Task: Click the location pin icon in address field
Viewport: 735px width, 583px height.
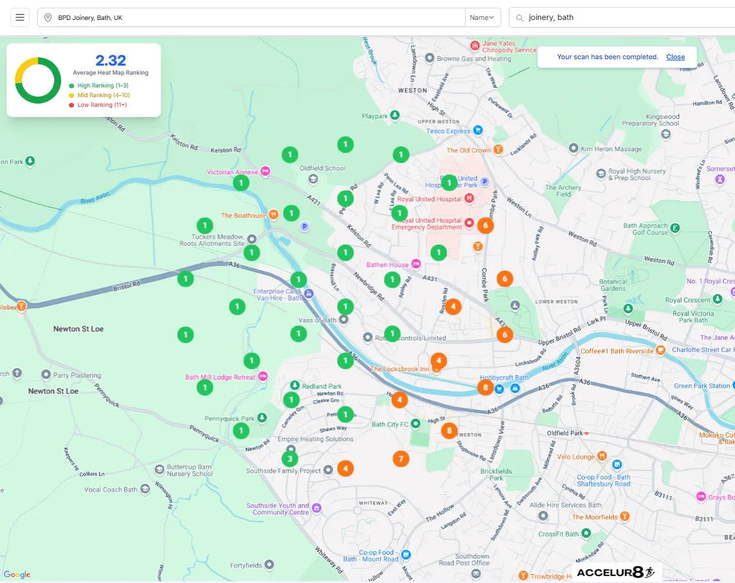Action: coord(48,18)
